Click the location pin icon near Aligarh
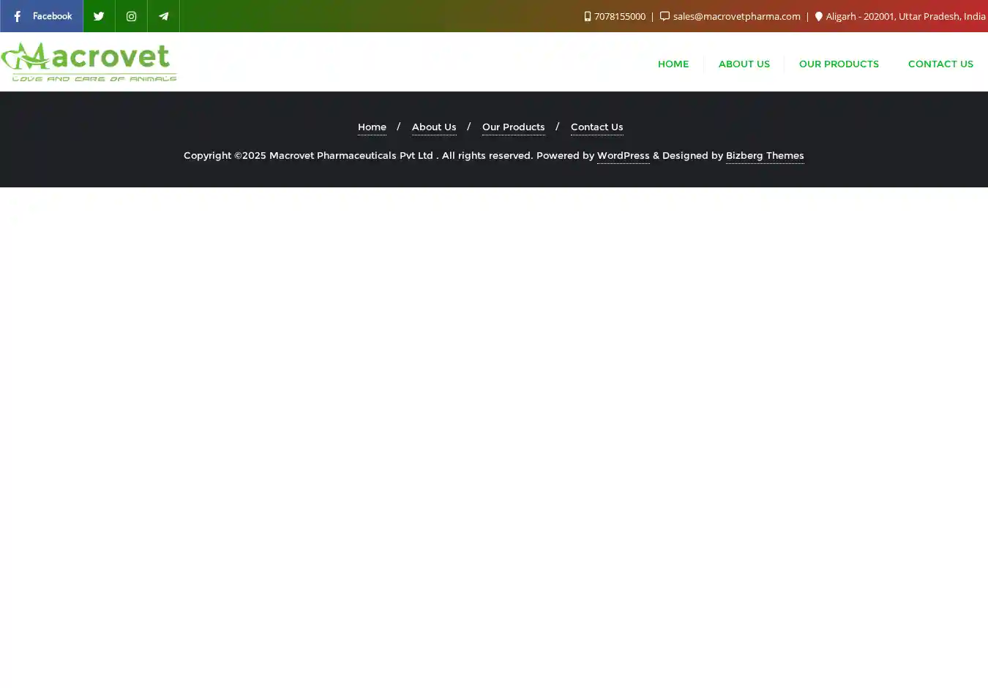988x688 pixels. coord(818,16)
